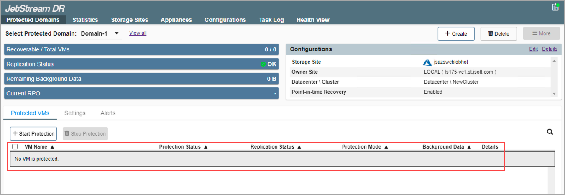Sort by VM Name arrow
Viewport: 565px width, 195px height.
pos(52,147)
